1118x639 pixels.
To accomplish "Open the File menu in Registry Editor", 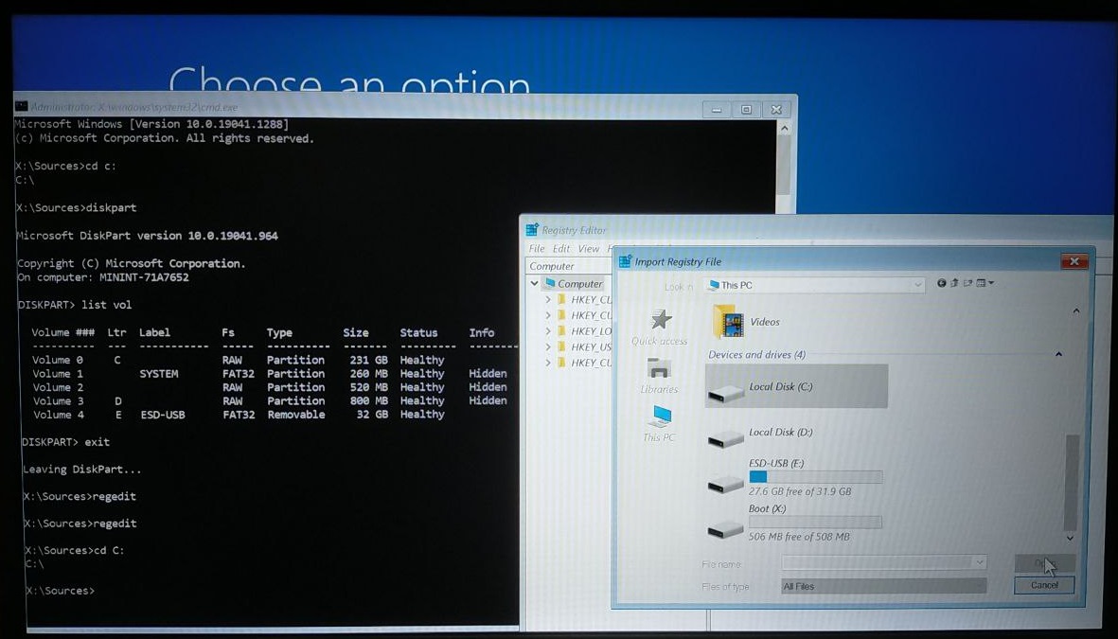I will click(537, 248).
